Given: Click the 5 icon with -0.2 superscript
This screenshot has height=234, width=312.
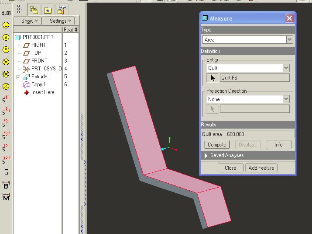Looking at the screenshot, I should [6, 111].
